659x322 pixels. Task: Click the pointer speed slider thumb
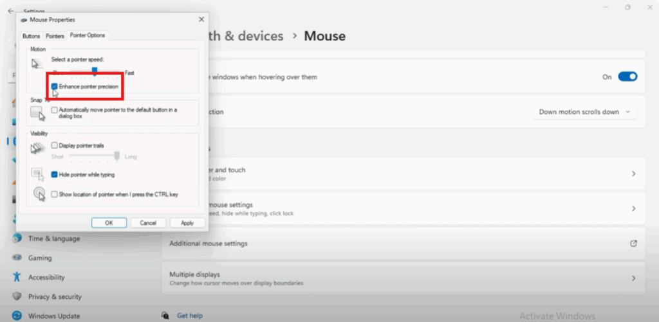(95, 71)
